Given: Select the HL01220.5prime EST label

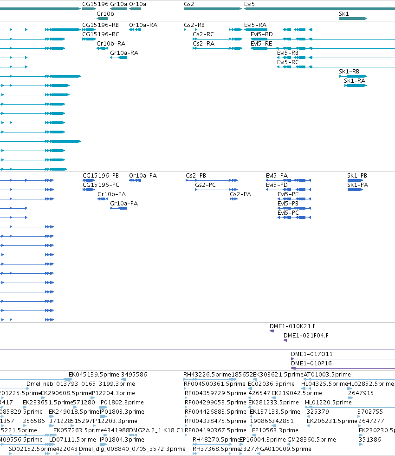Looking at the screenshot, I should coord(328,403).
